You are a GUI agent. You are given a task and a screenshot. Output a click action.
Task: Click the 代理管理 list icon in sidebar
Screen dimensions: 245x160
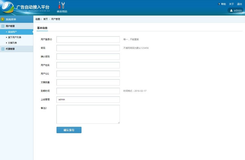click(x=3, y=49)
